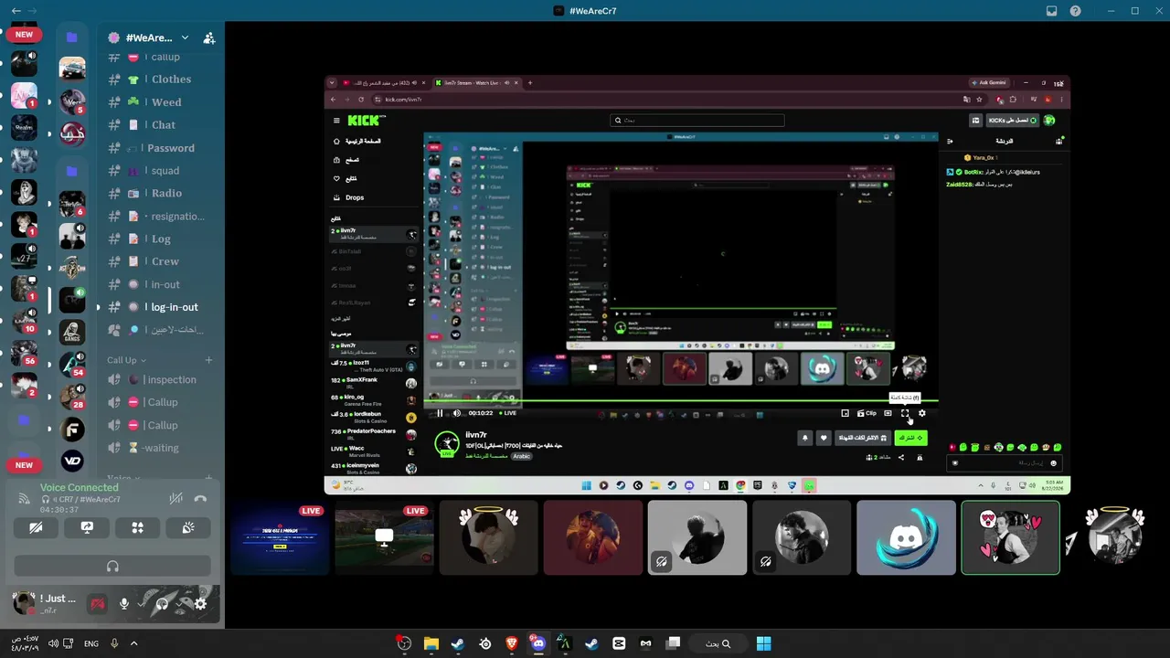The image size is (1170, 658).
Task: Open the activities launcher button
Action: (137, 527)
